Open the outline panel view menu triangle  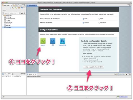21,73
